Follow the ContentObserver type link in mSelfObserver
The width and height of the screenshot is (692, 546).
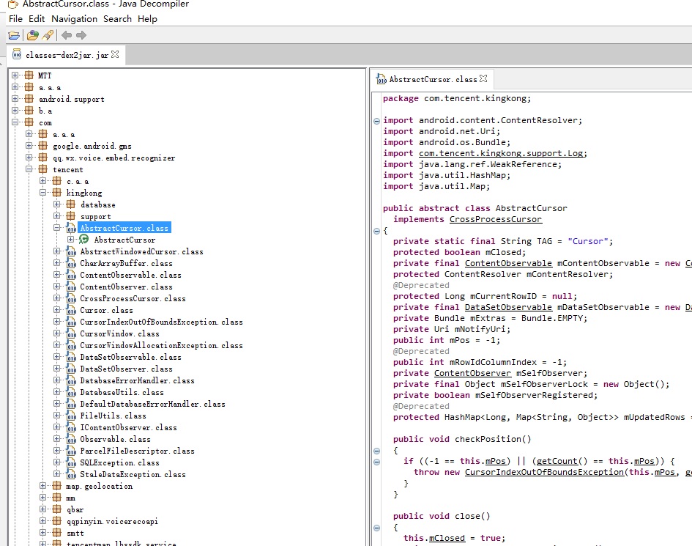pyautogui.click(x=472, y=373)
